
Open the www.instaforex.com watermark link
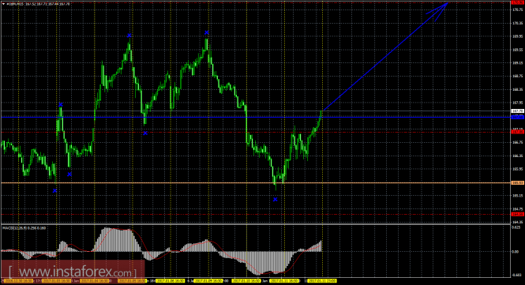[x=73, y=272]
